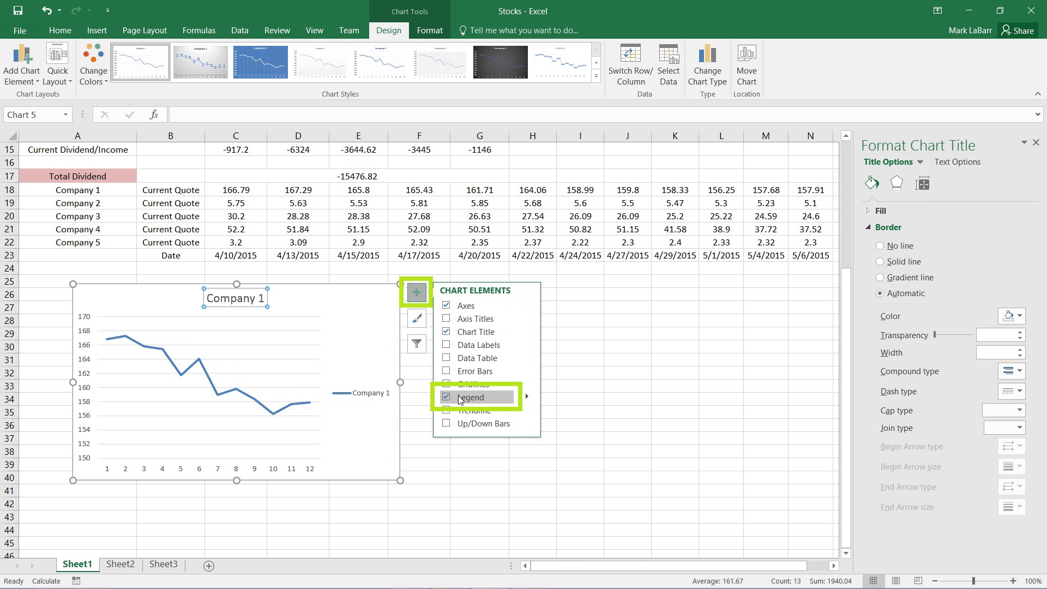Select the paintbrush Chart Styles icon
1047x589 pixels.
417,318
